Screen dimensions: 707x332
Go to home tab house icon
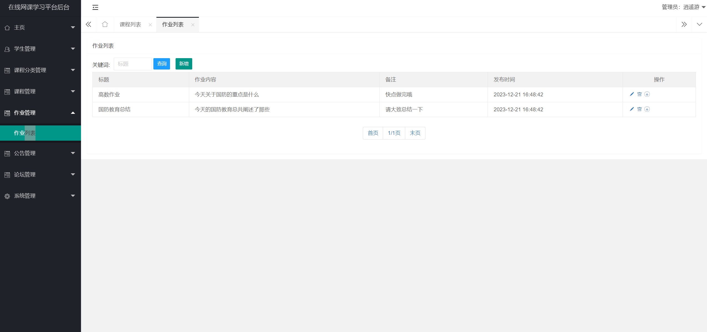tap(105, 24)
